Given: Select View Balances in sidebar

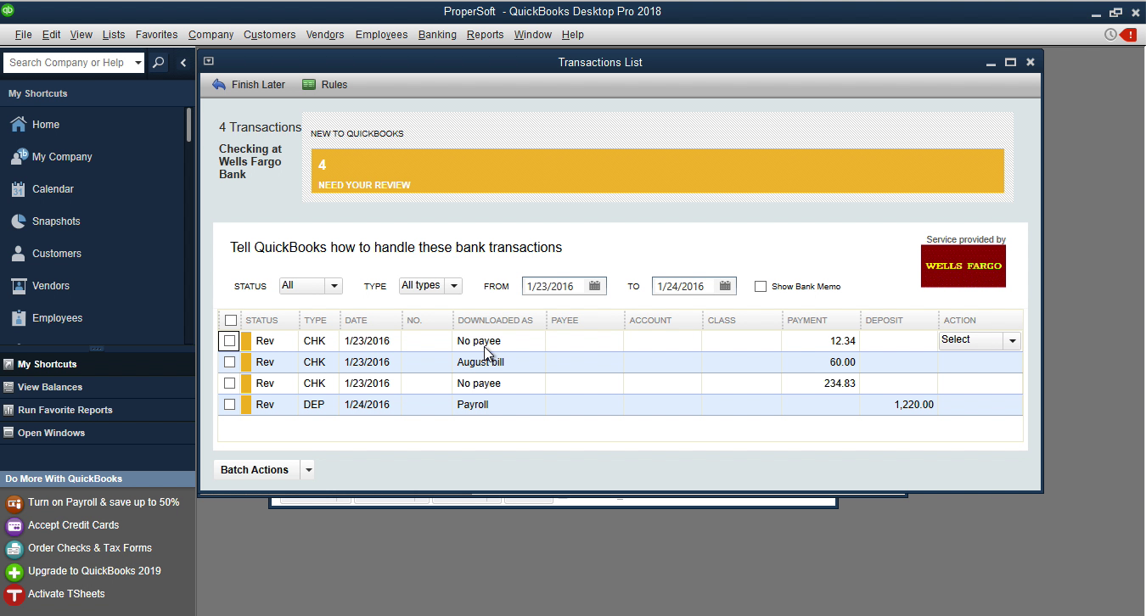Looking at the screenshot, I should click(97, 387).
